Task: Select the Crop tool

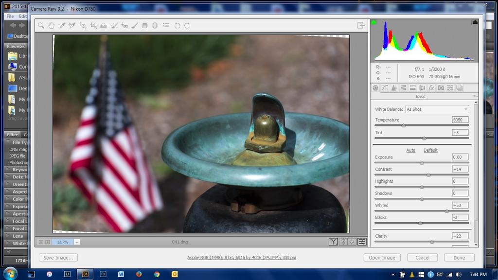Action: tap(93, 25)
